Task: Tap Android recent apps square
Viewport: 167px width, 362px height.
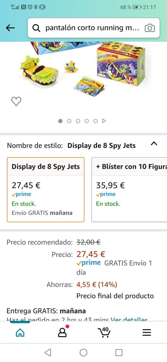Action: click(119, 353)
